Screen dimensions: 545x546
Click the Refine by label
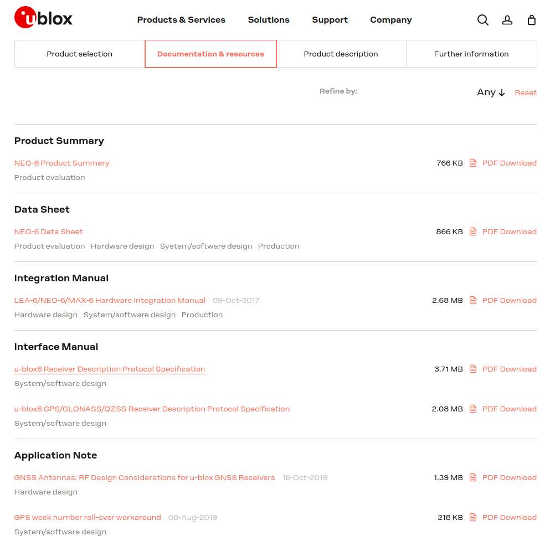point(338,91)
